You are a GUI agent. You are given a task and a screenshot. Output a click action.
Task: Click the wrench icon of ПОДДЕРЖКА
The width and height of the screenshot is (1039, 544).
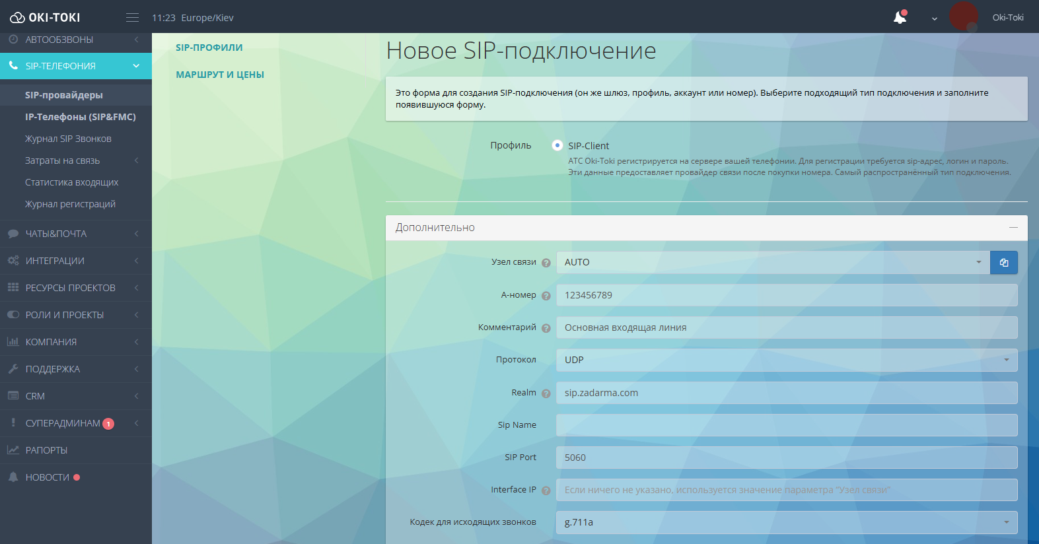point(13,368)
